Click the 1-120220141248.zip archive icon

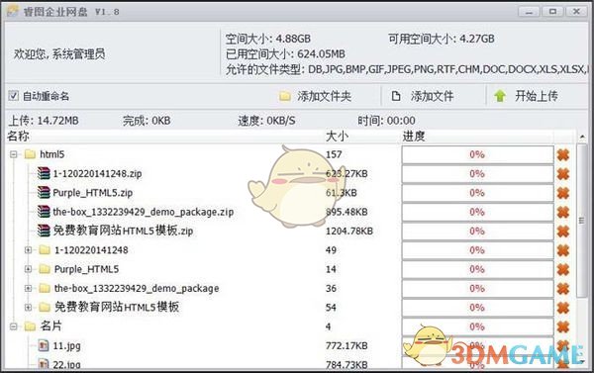click(44, 173)
